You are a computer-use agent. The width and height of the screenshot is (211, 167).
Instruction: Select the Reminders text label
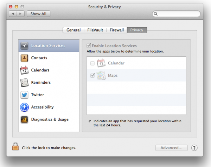pyautogui.click(x=41, y=83)
